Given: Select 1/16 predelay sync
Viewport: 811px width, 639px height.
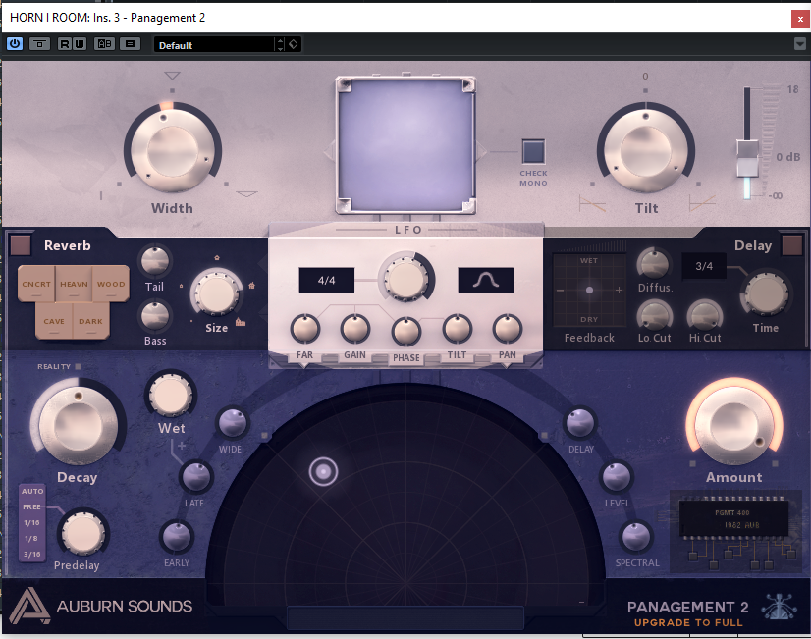Looking at the screenshot, I should tap(31, 522).
